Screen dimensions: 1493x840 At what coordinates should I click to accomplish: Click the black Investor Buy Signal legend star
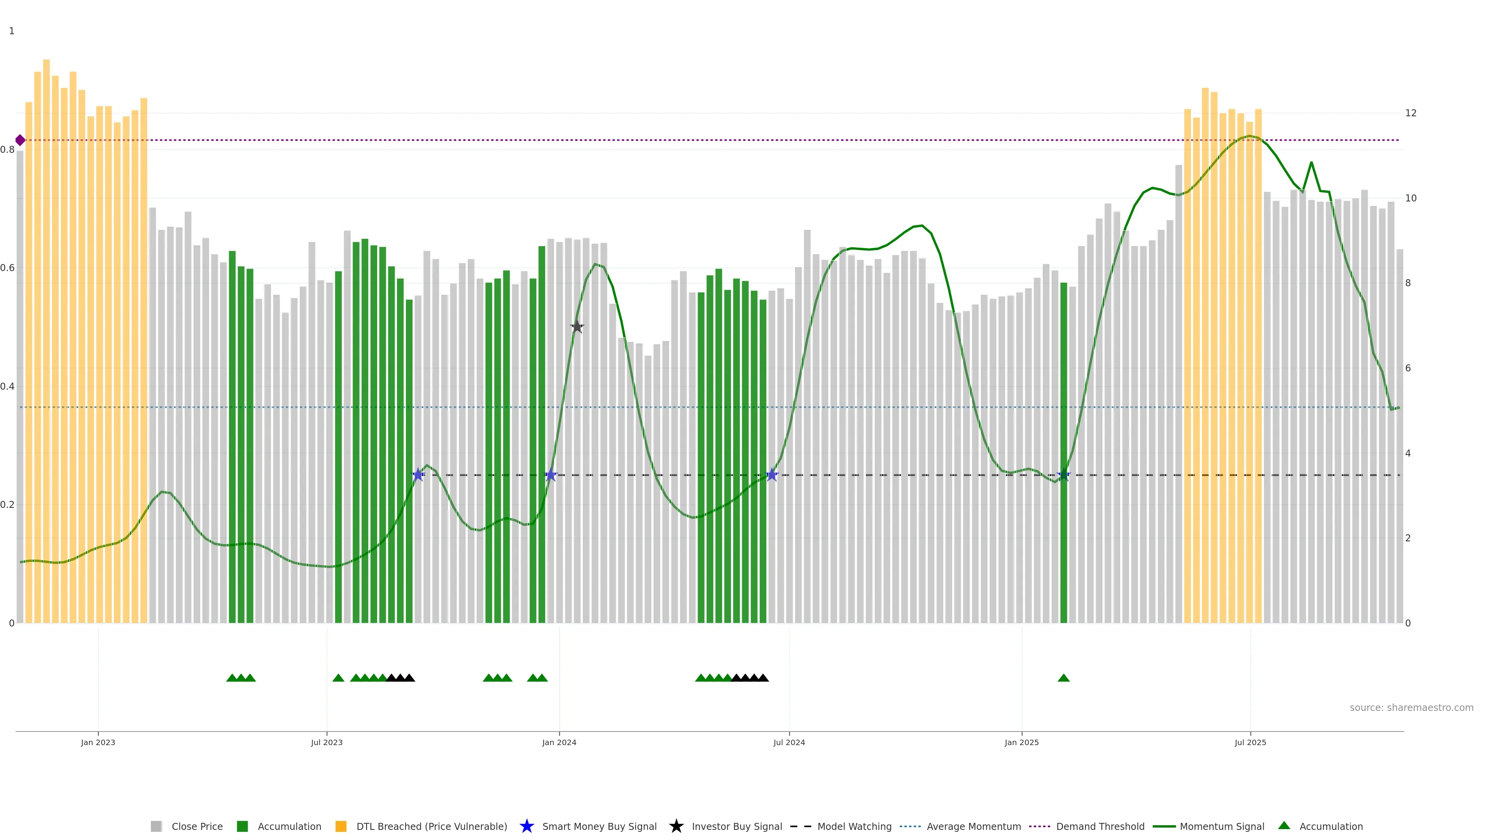676,826
